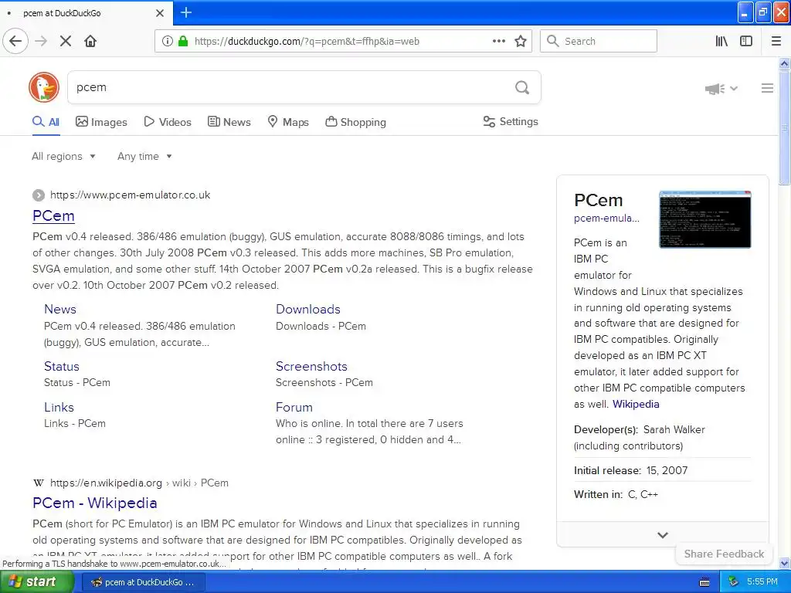Close the pcem at DuckDuckGo tab
This screenshot has height=593, width=791.
coord(160,13)
